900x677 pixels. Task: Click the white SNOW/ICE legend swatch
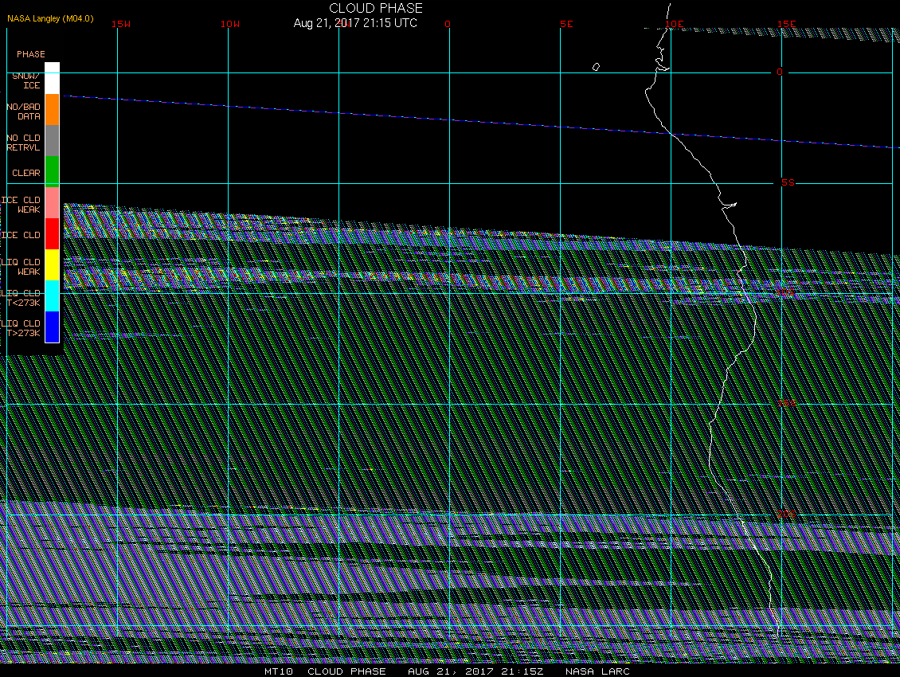point(53,79)
